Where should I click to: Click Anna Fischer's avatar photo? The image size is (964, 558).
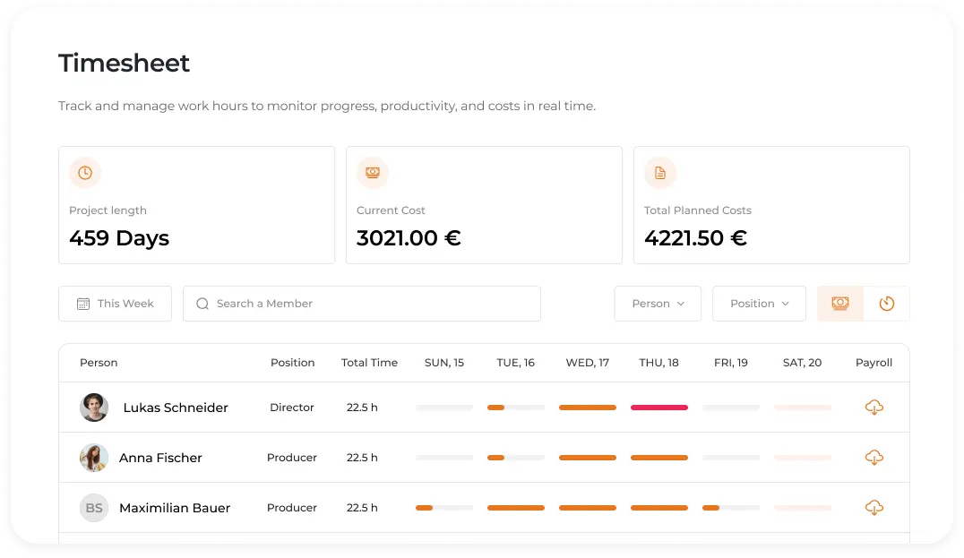click(x=94, y=458)
